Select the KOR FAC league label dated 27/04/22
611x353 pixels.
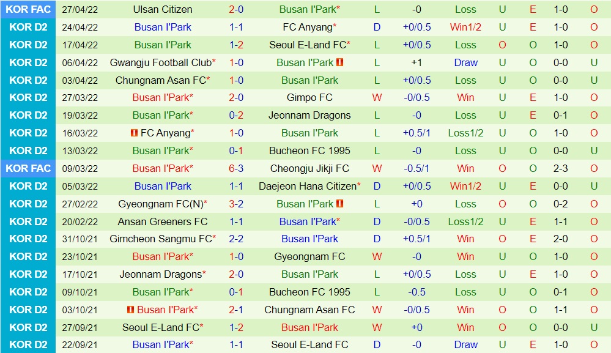(28, 9)
